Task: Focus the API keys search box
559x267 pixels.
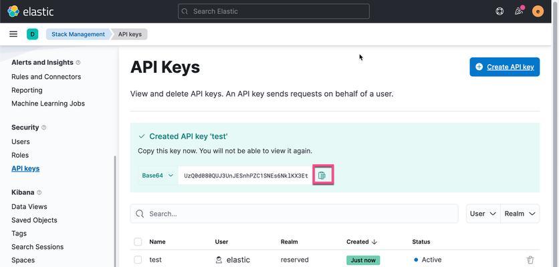Action: tap(294, 214)
